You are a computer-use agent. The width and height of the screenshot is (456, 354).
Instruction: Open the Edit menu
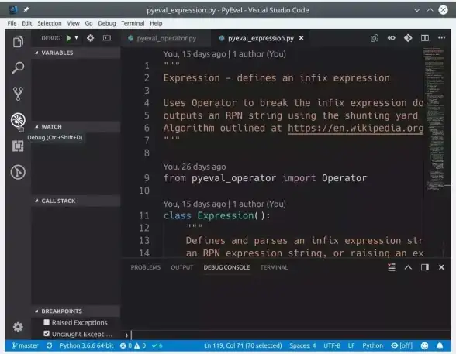pyautogui.click(x=26, y=23)
